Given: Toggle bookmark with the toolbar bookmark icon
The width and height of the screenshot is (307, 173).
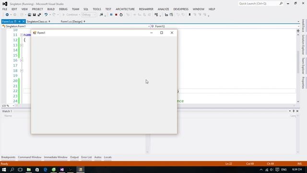Looking at the screenshot, I should (189, 15).
